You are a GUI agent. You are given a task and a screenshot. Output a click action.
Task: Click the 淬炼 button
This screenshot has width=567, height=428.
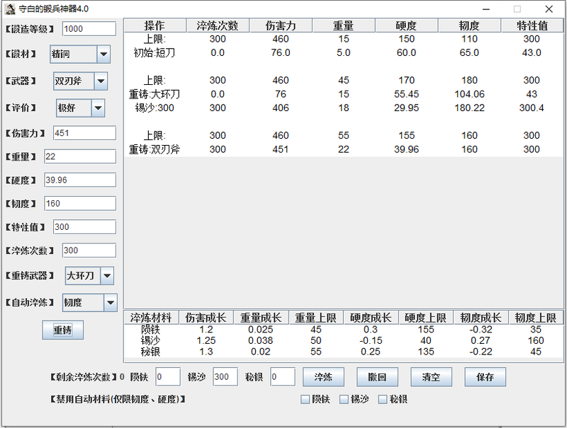pyautogui.click(x=323, y=377)
